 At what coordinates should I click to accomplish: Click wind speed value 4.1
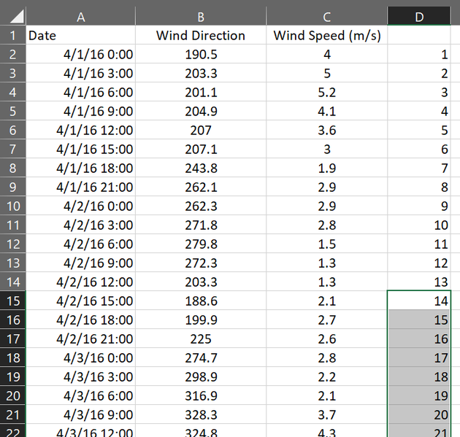click(x=326, y=111)
